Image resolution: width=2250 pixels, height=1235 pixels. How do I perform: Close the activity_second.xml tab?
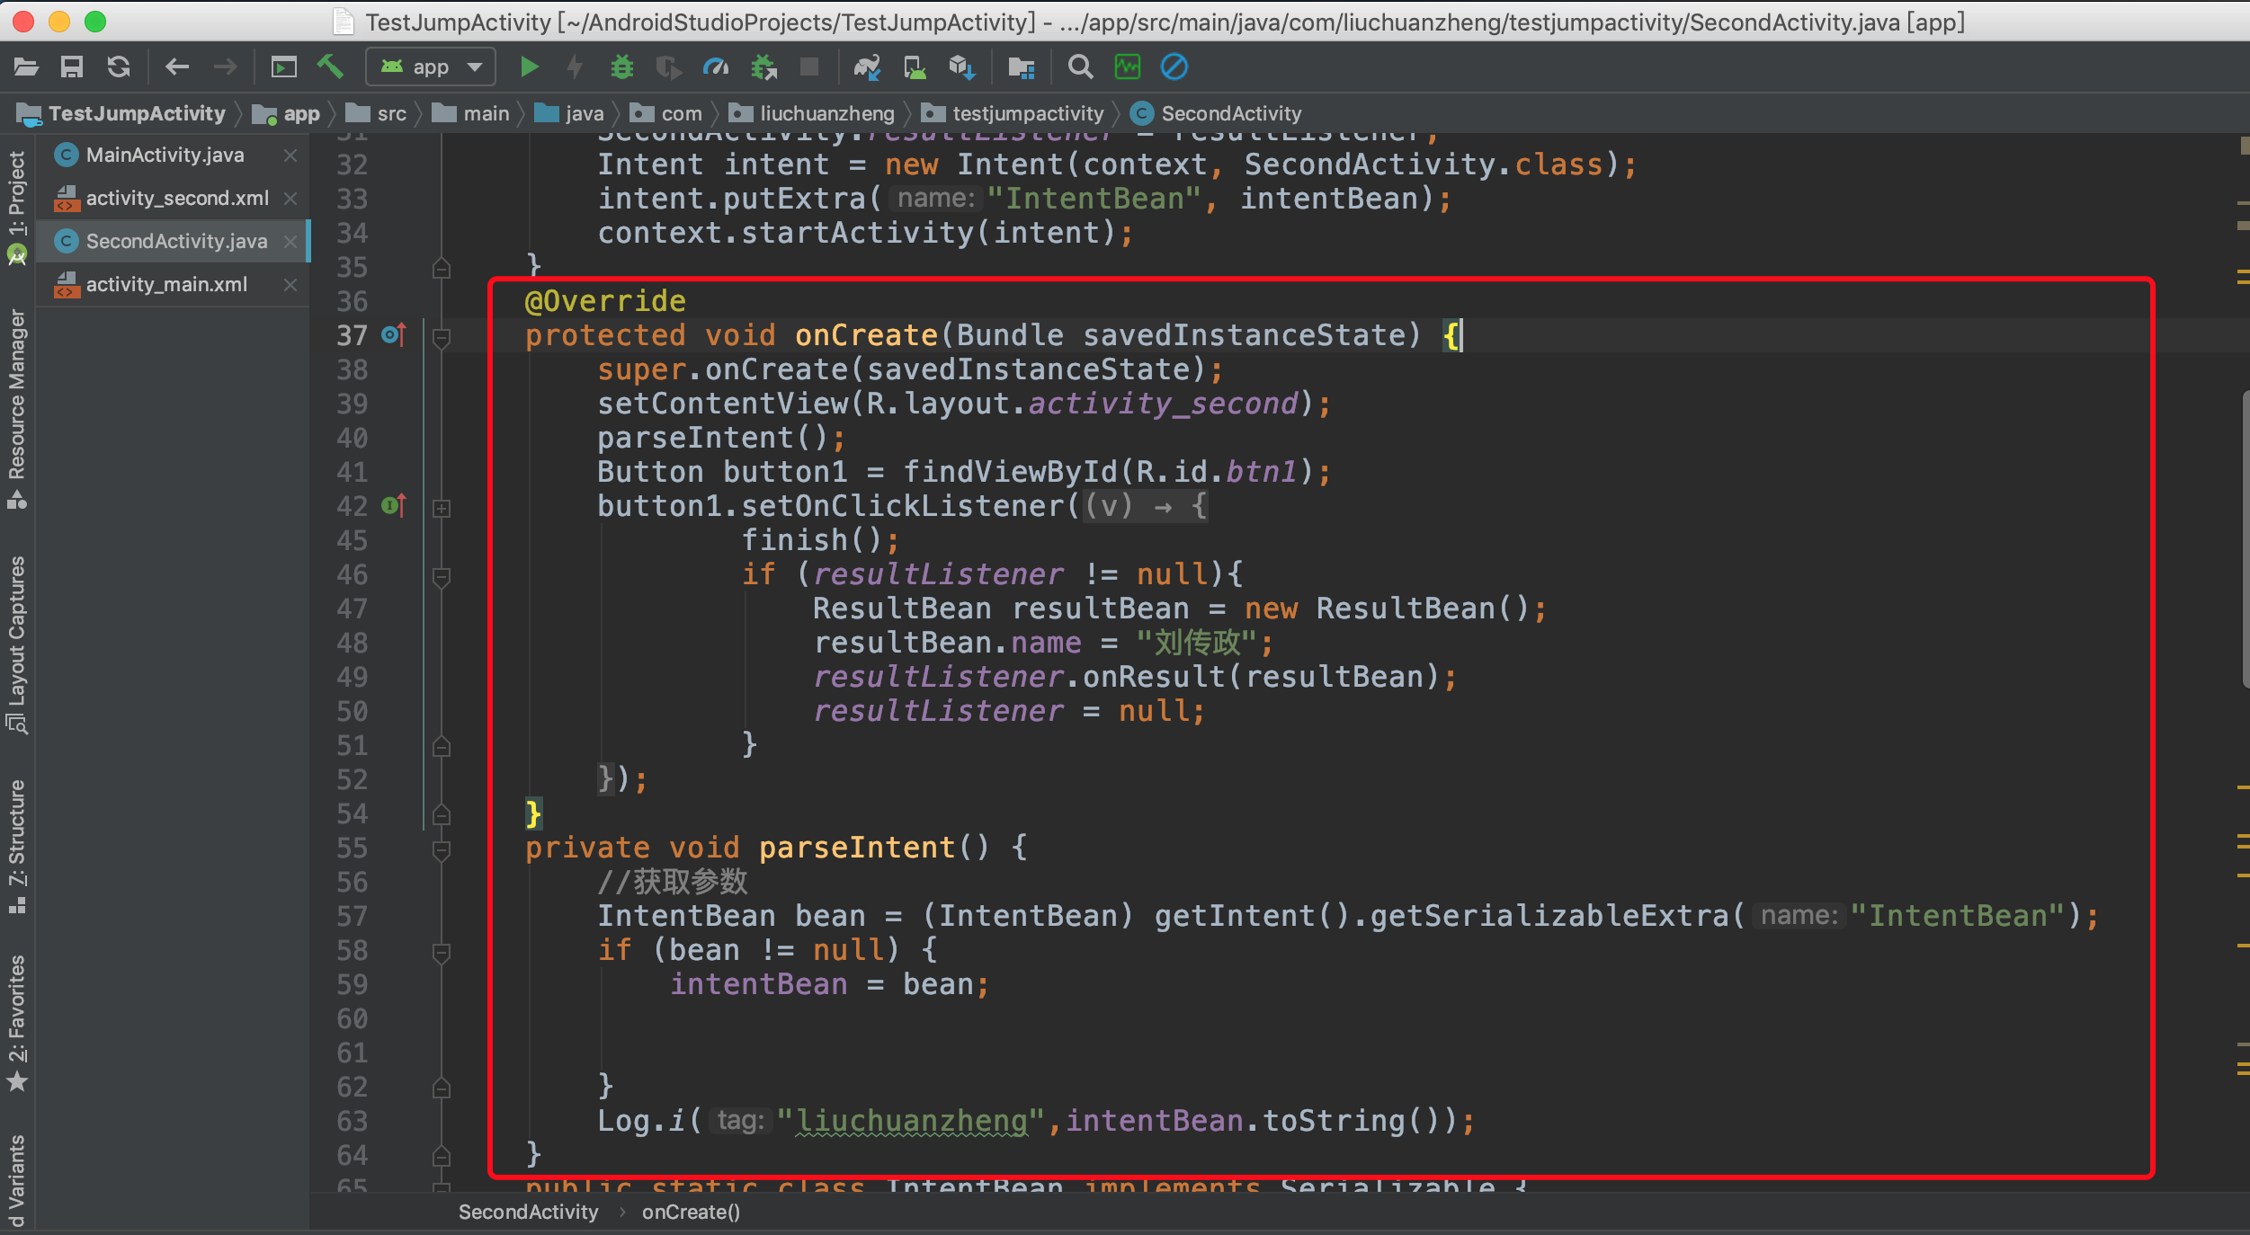click(x=290, y=198)
